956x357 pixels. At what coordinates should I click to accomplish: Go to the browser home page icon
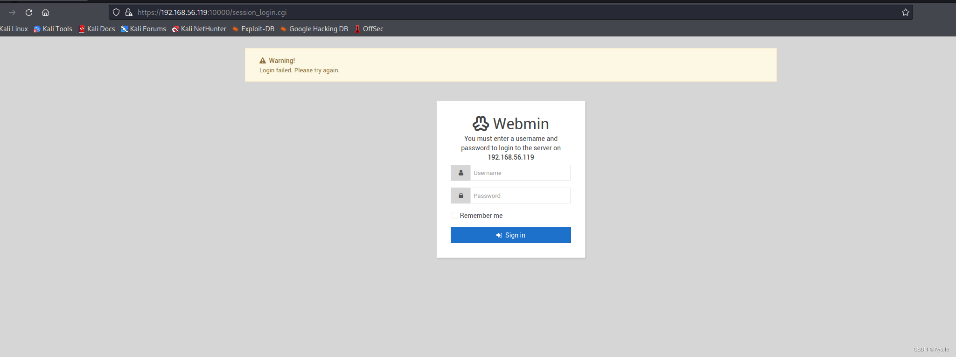(45, 13)
